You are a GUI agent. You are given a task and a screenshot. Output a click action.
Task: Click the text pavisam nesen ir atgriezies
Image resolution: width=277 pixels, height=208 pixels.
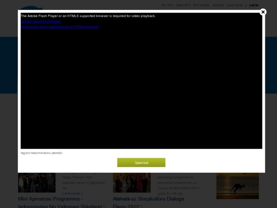(x=84, y=182)
